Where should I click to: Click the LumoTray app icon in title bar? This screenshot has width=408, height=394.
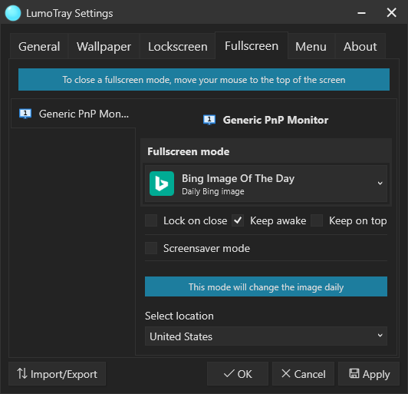[13, 13]
